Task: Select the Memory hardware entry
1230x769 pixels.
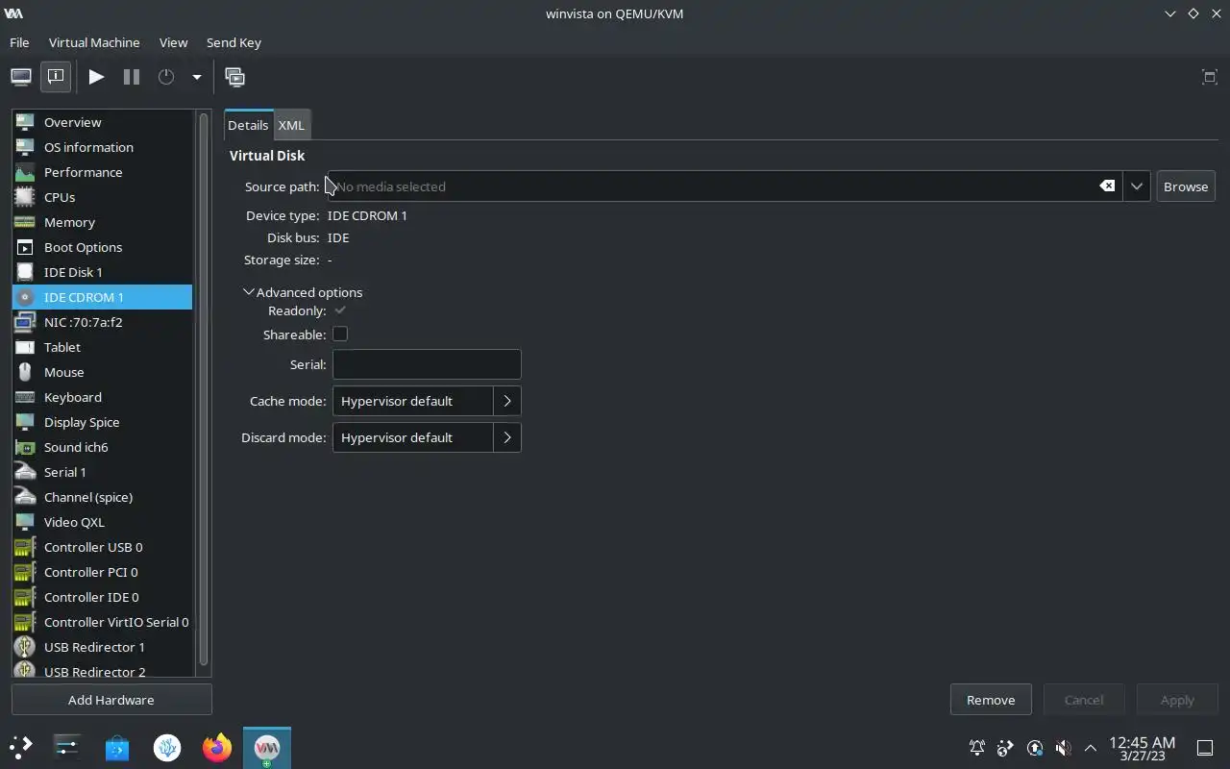Action: tap(102, 222)
